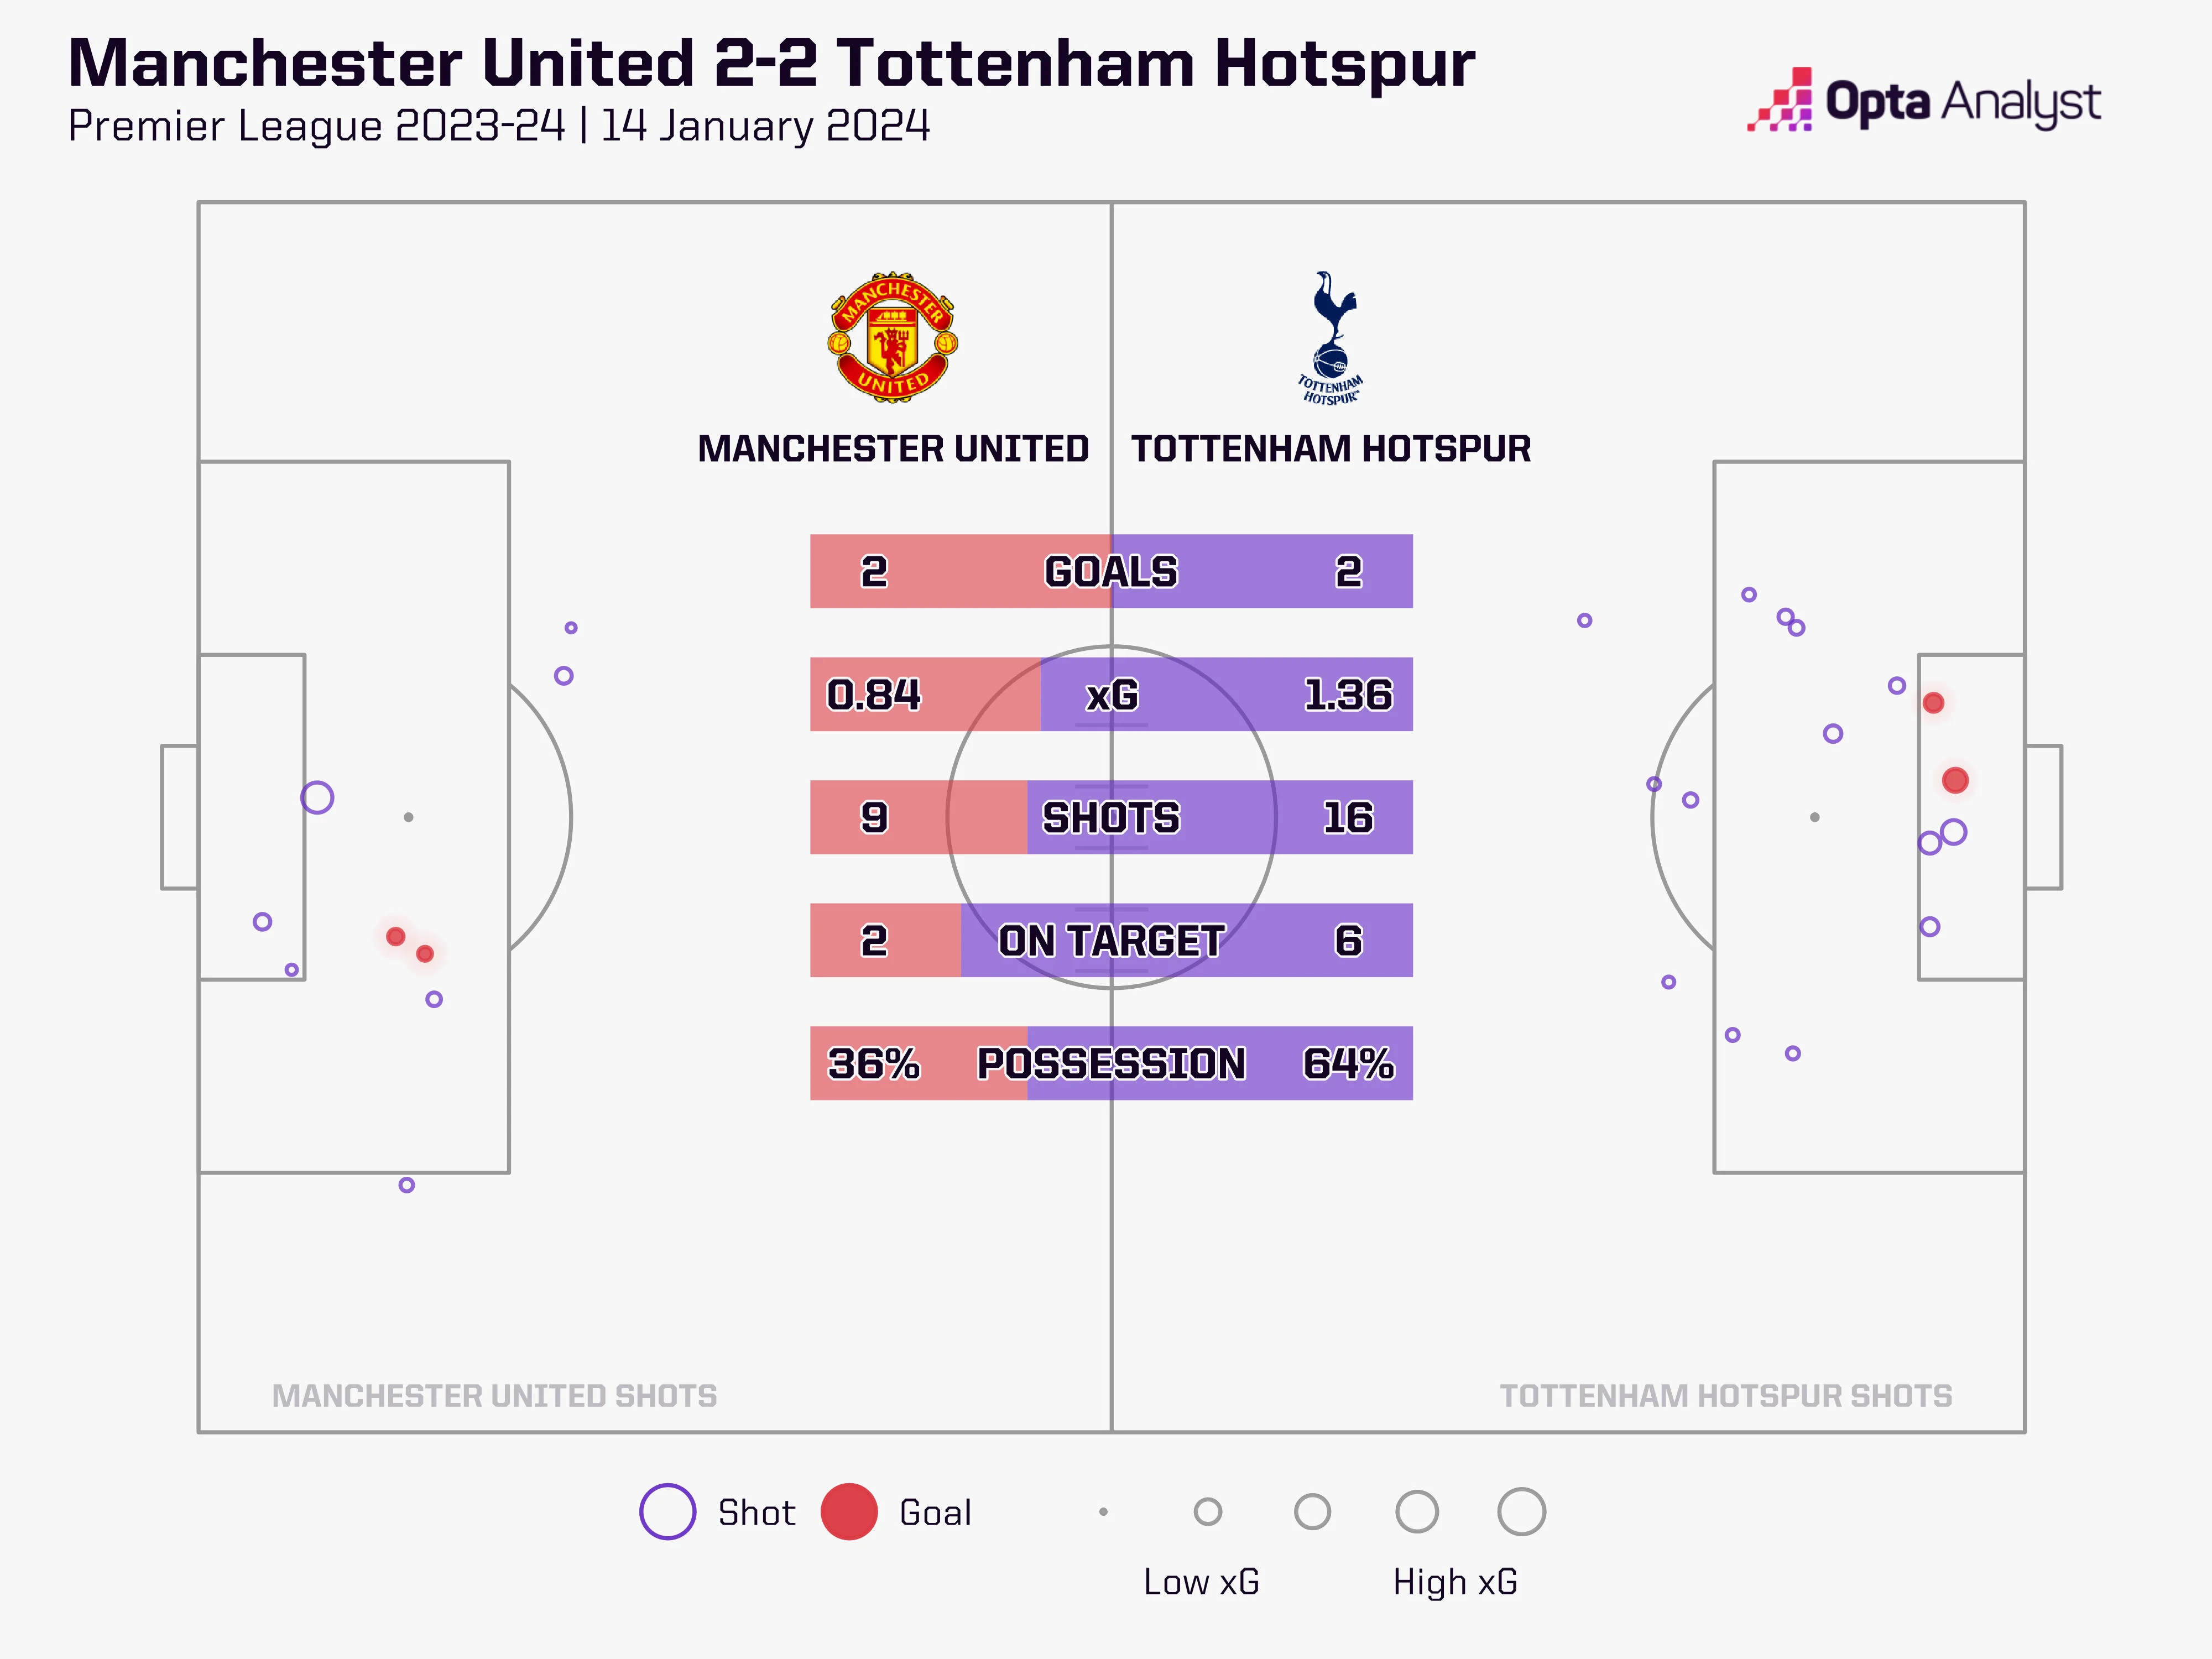Click the SHOTS label in the stats bar
The width and height of the screenshot is (2212, 1659).
pos(1111,818)
